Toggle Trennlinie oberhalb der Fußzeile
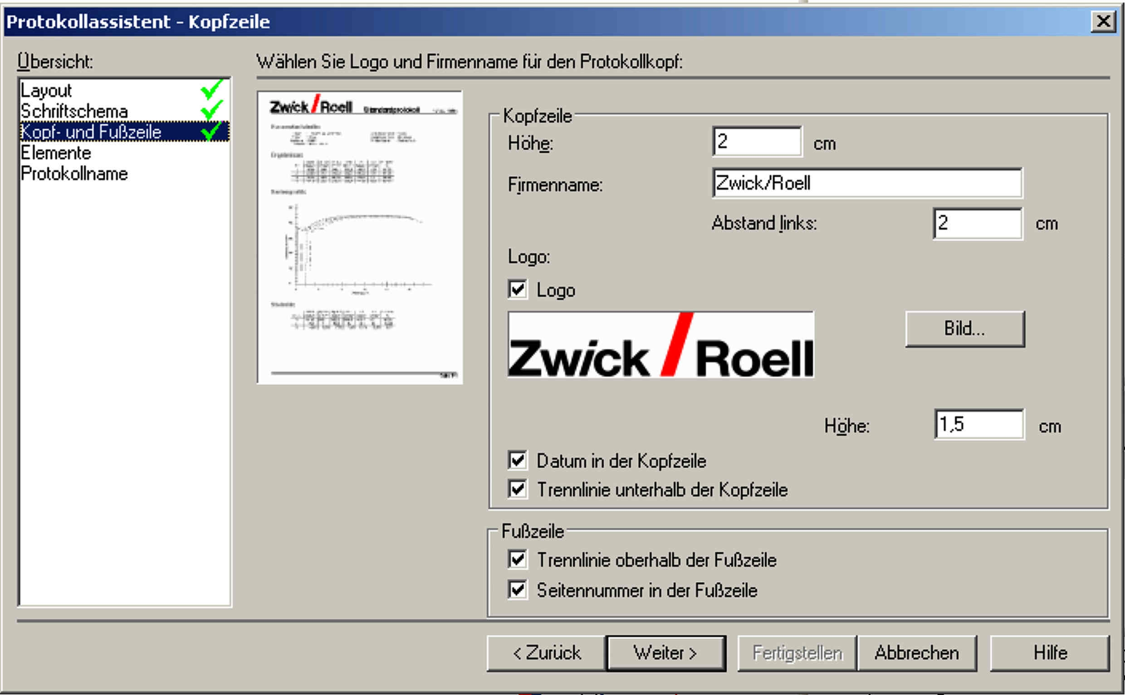The width and height of the screenshot is (1125, 695). point(518,559)
